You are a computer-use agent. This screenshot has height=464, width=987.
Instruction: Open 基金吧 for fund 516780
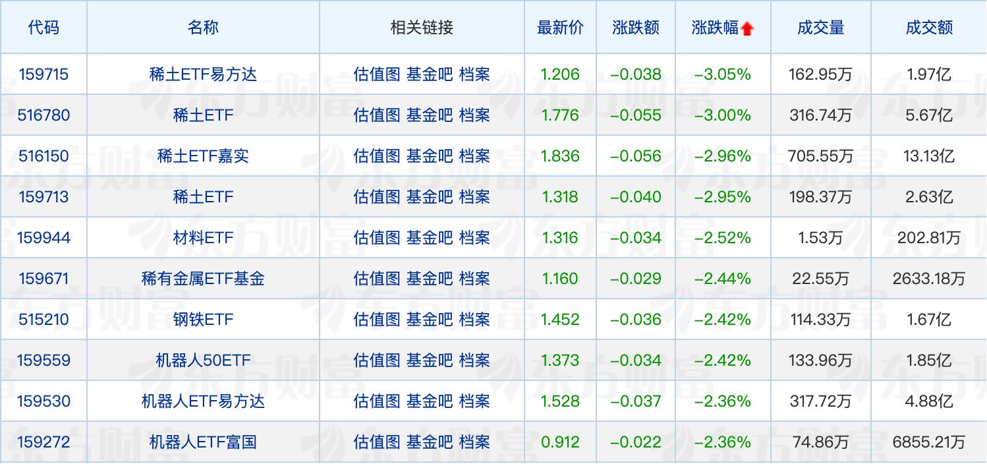coord(430,115)
